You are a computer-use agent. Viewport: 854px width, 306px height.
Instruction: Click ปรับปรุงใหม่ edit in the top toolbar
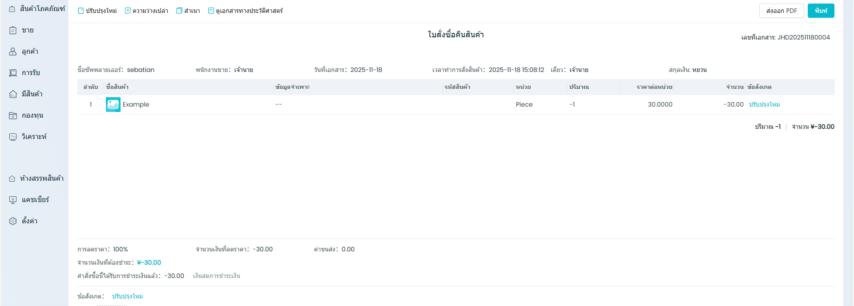[97, 11]
